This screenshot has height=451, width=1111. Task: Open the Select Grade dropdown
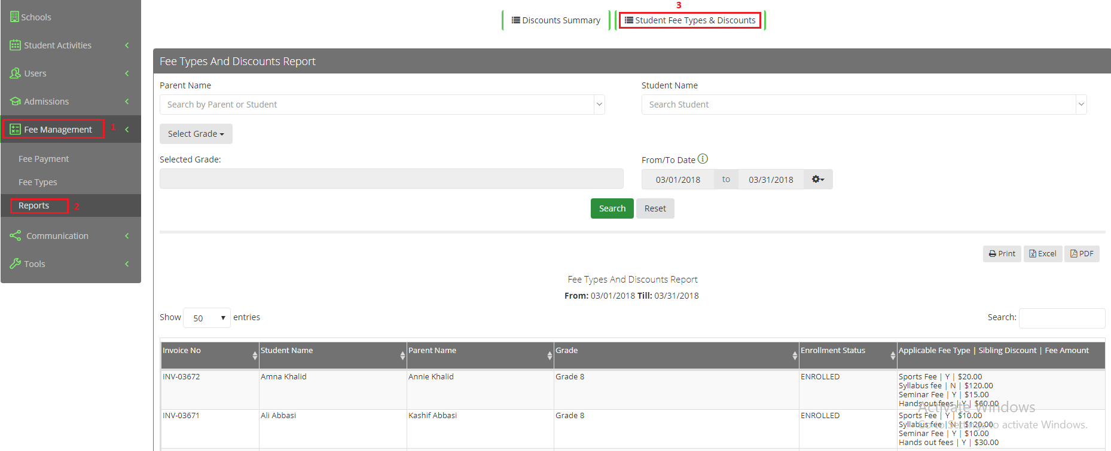click(196, 134)
